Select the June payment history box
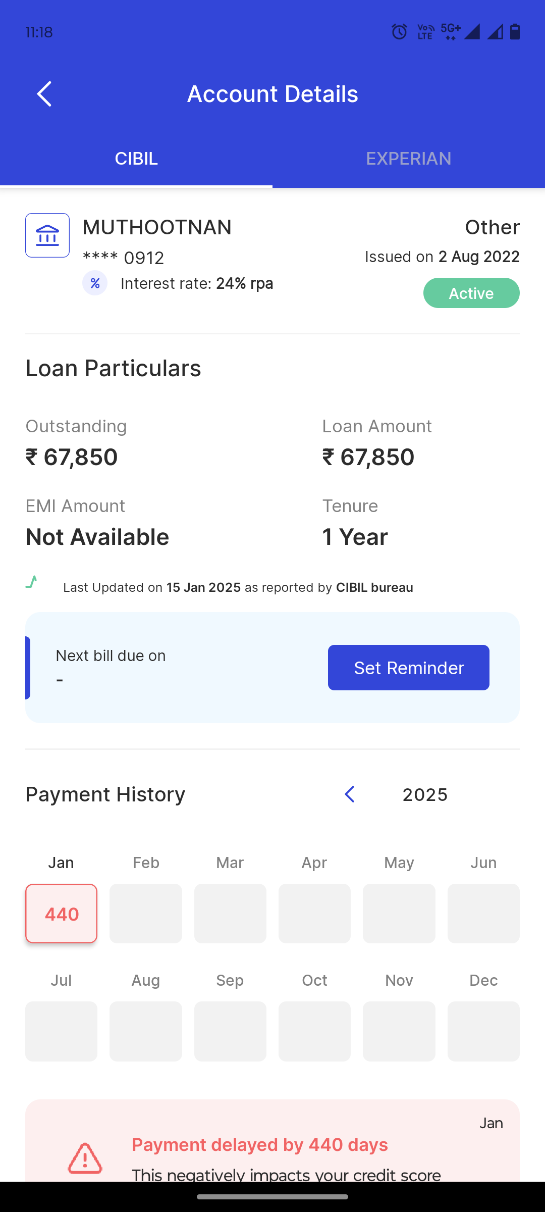The image size is (545, 1212). point(483,914)
